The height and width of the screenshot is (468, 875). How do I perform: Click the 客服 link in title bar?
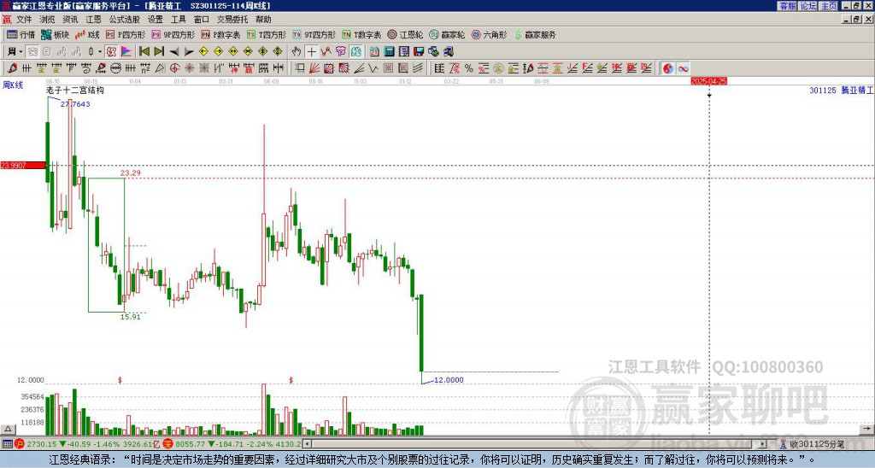[787, 6]
